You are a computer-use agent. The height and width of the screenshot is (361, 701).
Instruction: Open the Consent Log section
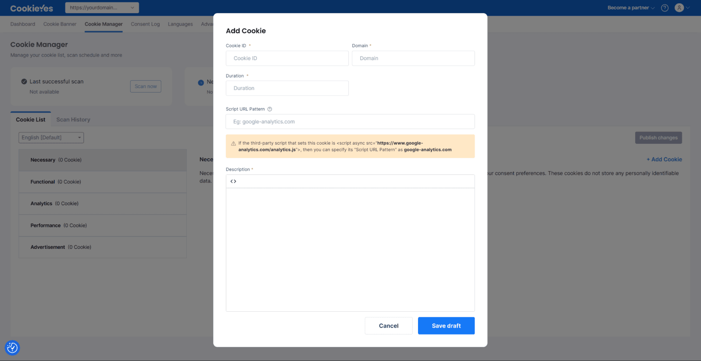point(145,24)
